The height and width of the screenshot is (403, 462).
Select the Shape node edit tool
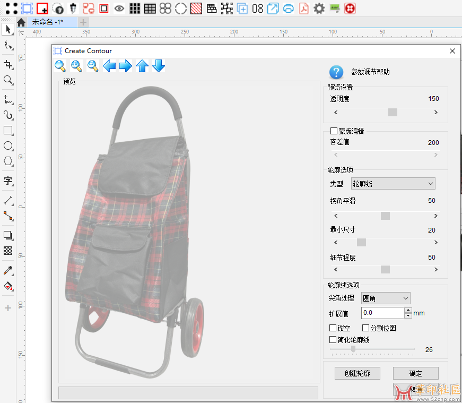8,46
